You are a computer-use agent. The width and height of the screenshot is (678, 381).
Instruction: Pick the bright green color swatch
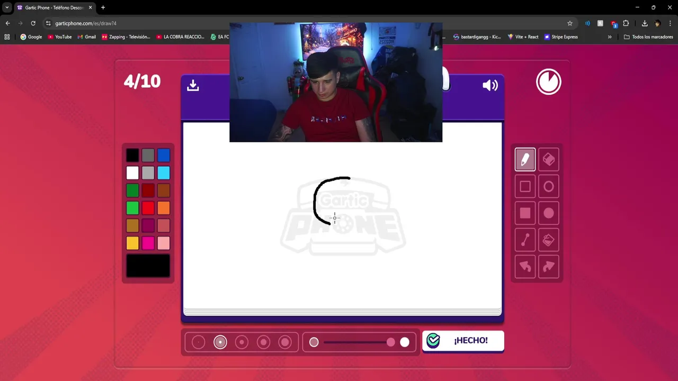click(x=132, y=208)
